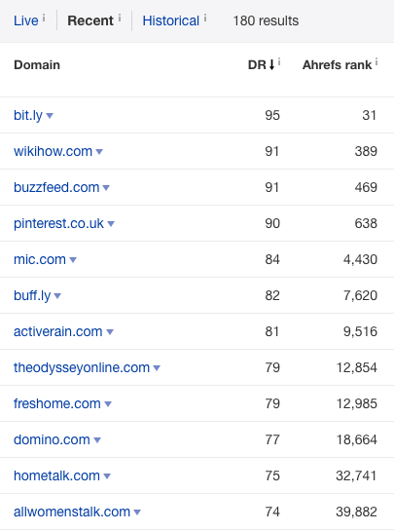Sort by the Ahrefs rank column header
This screenshot has width=394, height=531.
[337, 64]
